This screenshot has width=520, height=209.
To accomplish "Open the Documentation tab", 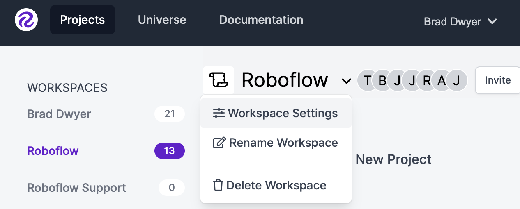I will [261, 20].
